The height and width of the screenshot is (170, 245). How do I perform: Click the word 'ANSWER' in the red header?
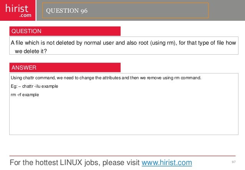[24, 68]
